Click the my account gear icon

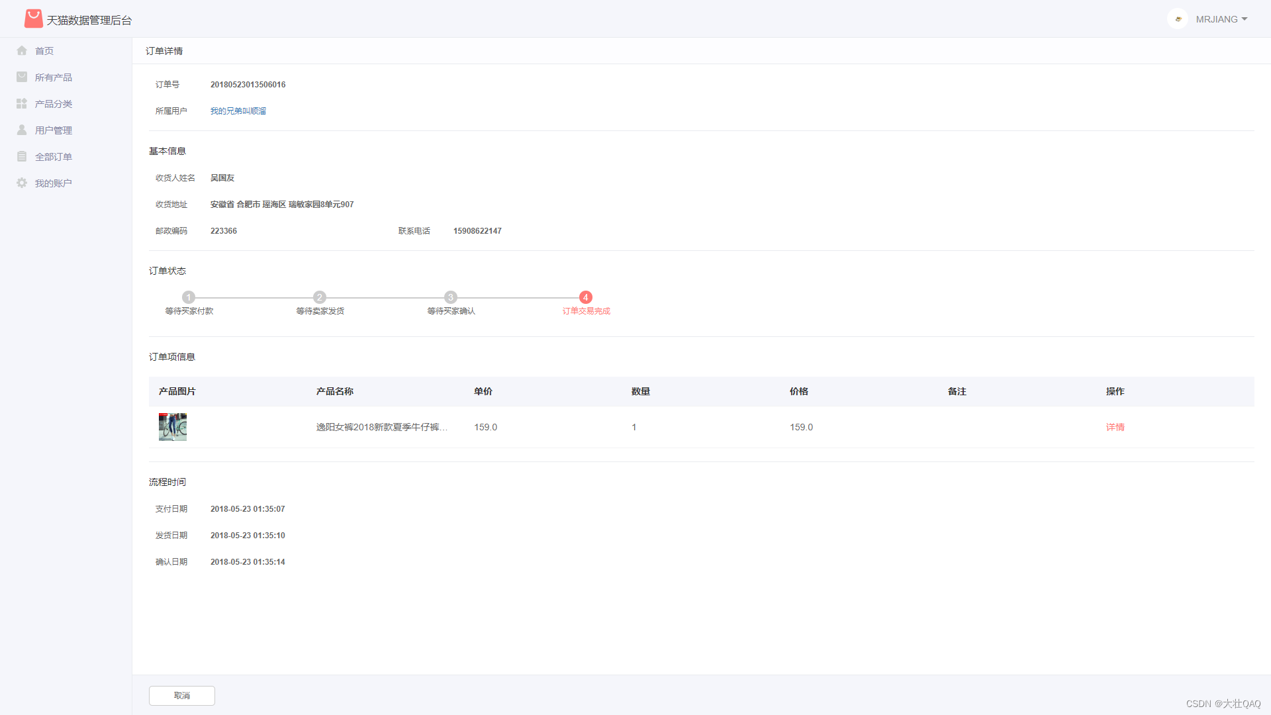(x=22, y=183)
